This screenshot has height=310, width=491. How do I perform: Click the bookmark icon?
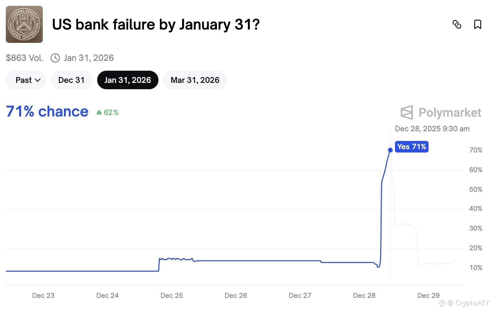click(x=478, y=24)
